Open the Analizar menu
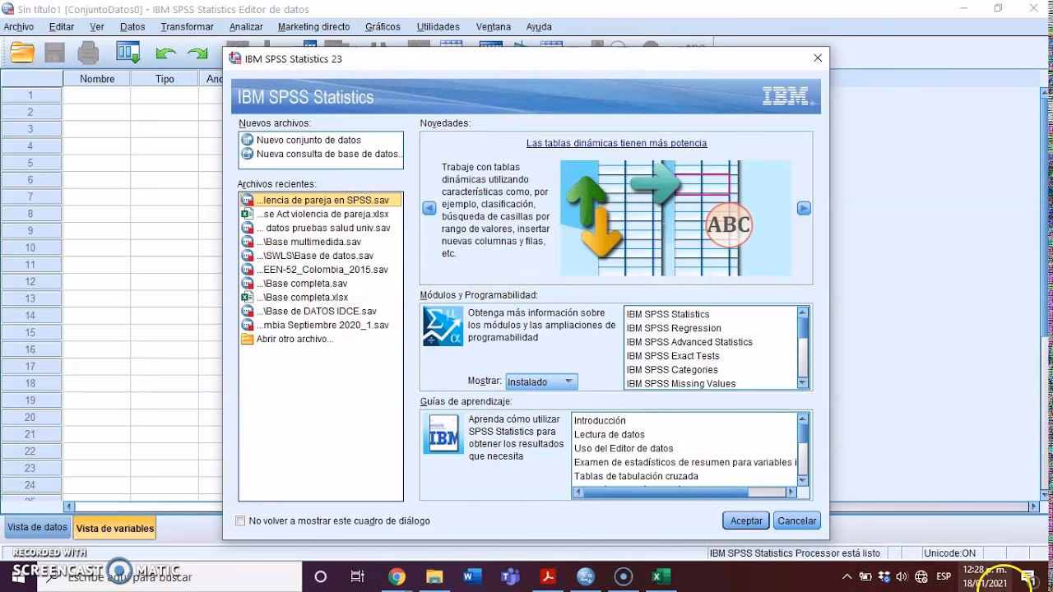The height and width of the screenshot is (592, 1053). [246, 27]
